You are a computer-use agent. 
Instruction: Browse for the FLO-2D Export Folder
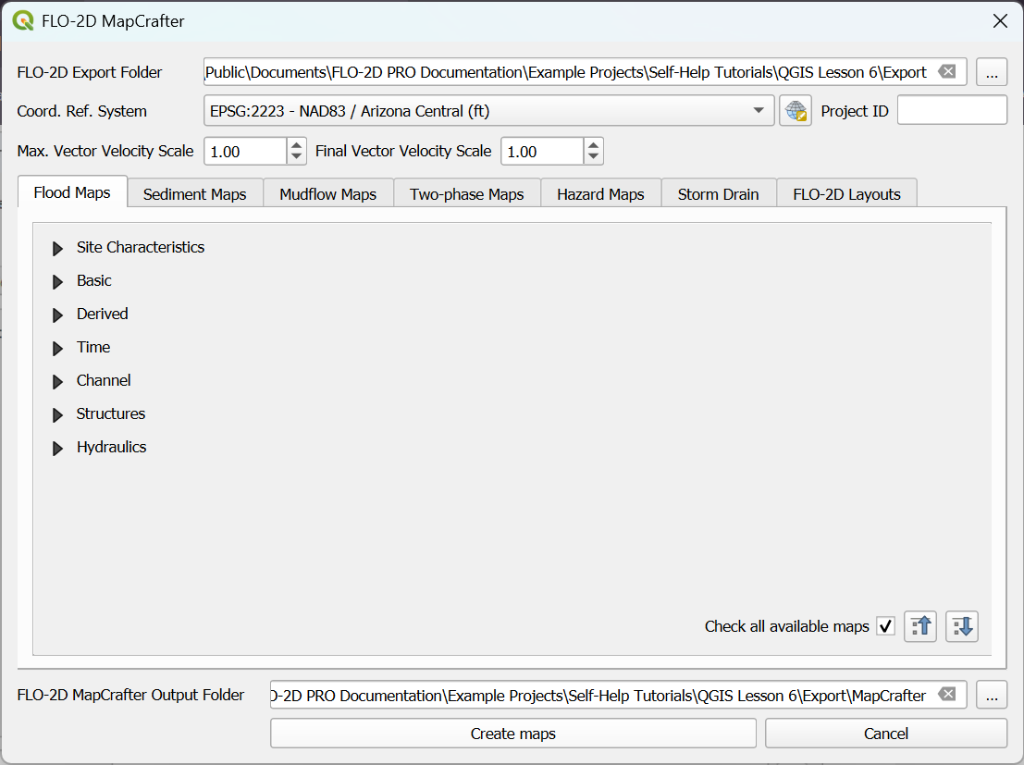point(991,72)
